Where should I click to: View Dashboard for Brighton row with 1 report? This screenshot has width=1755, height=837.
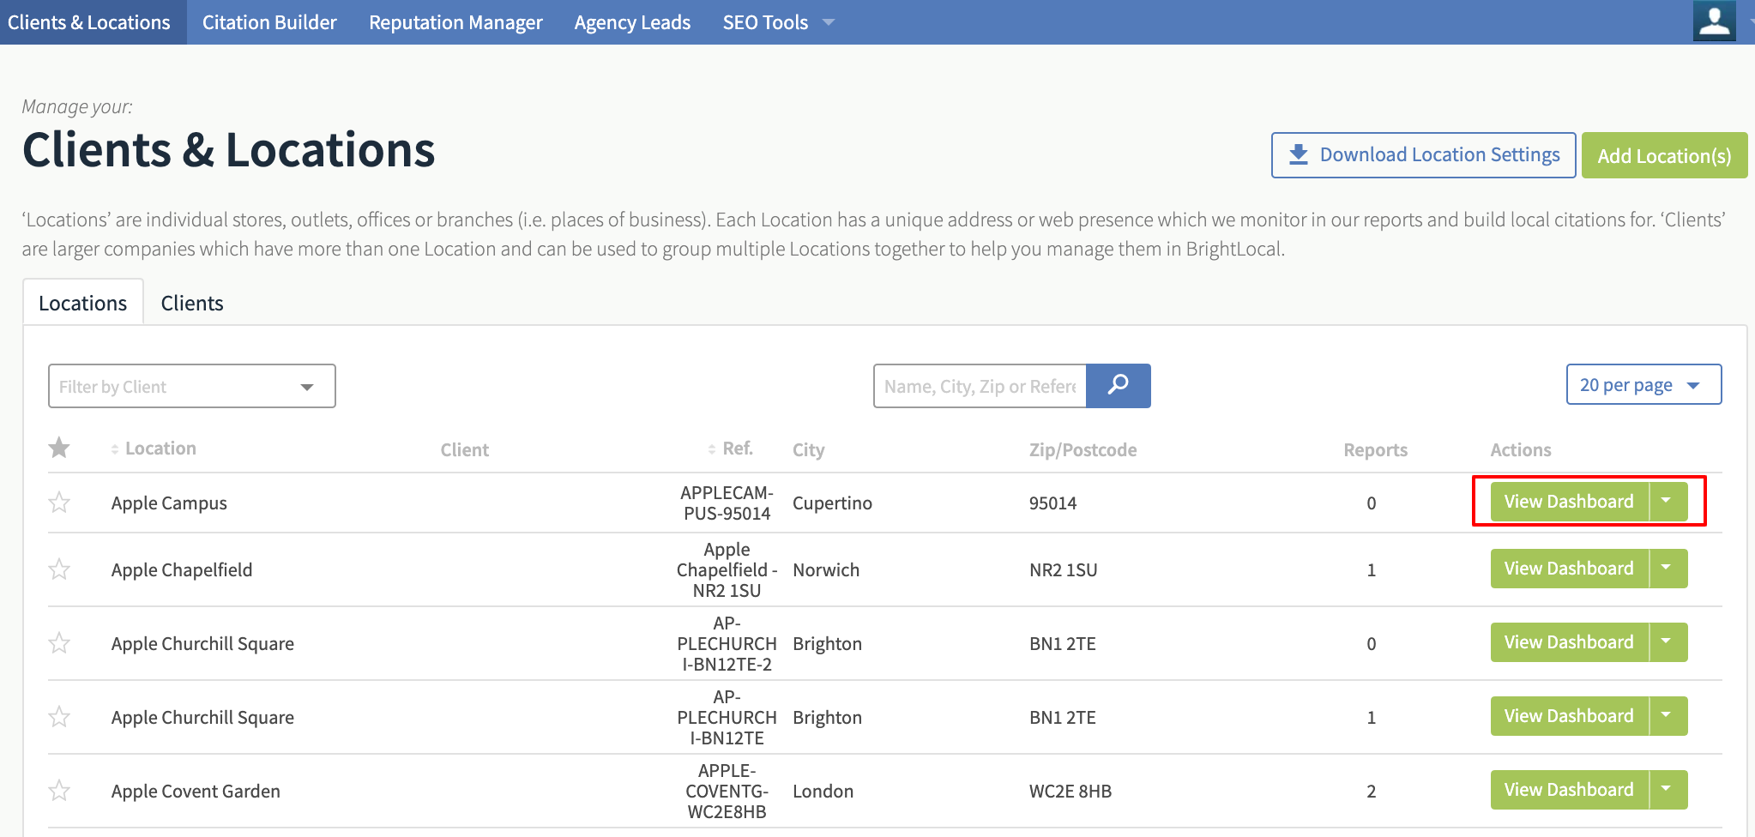click(1569, 715)
